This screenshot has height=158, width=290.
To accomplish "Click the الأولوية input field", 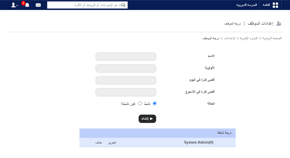I will pyautogui.click(x=126, y=68).
